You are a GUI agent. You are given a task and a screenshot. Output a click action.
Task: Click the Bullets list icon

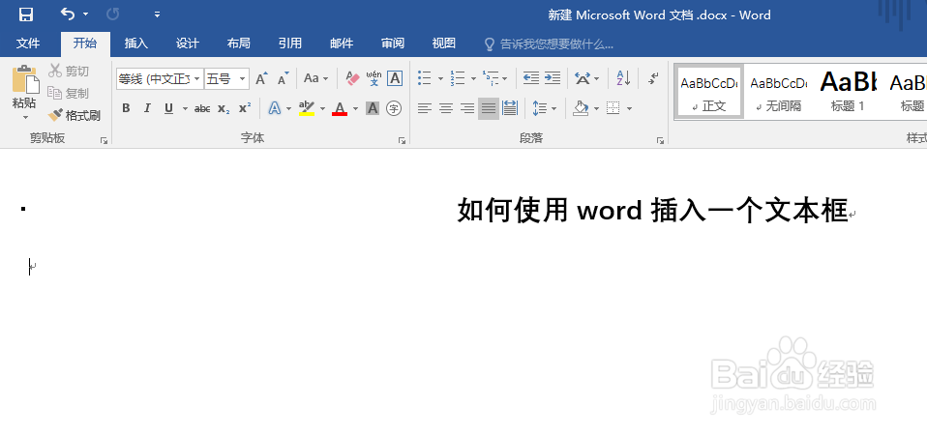tap(425, 78)
